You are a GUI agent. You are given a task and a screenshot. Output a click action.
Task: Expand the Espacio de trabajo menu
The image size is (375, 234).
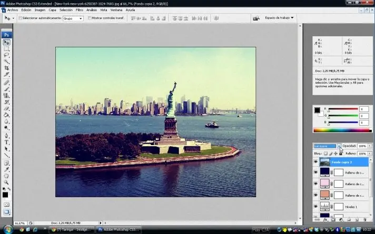click(279, 17)
